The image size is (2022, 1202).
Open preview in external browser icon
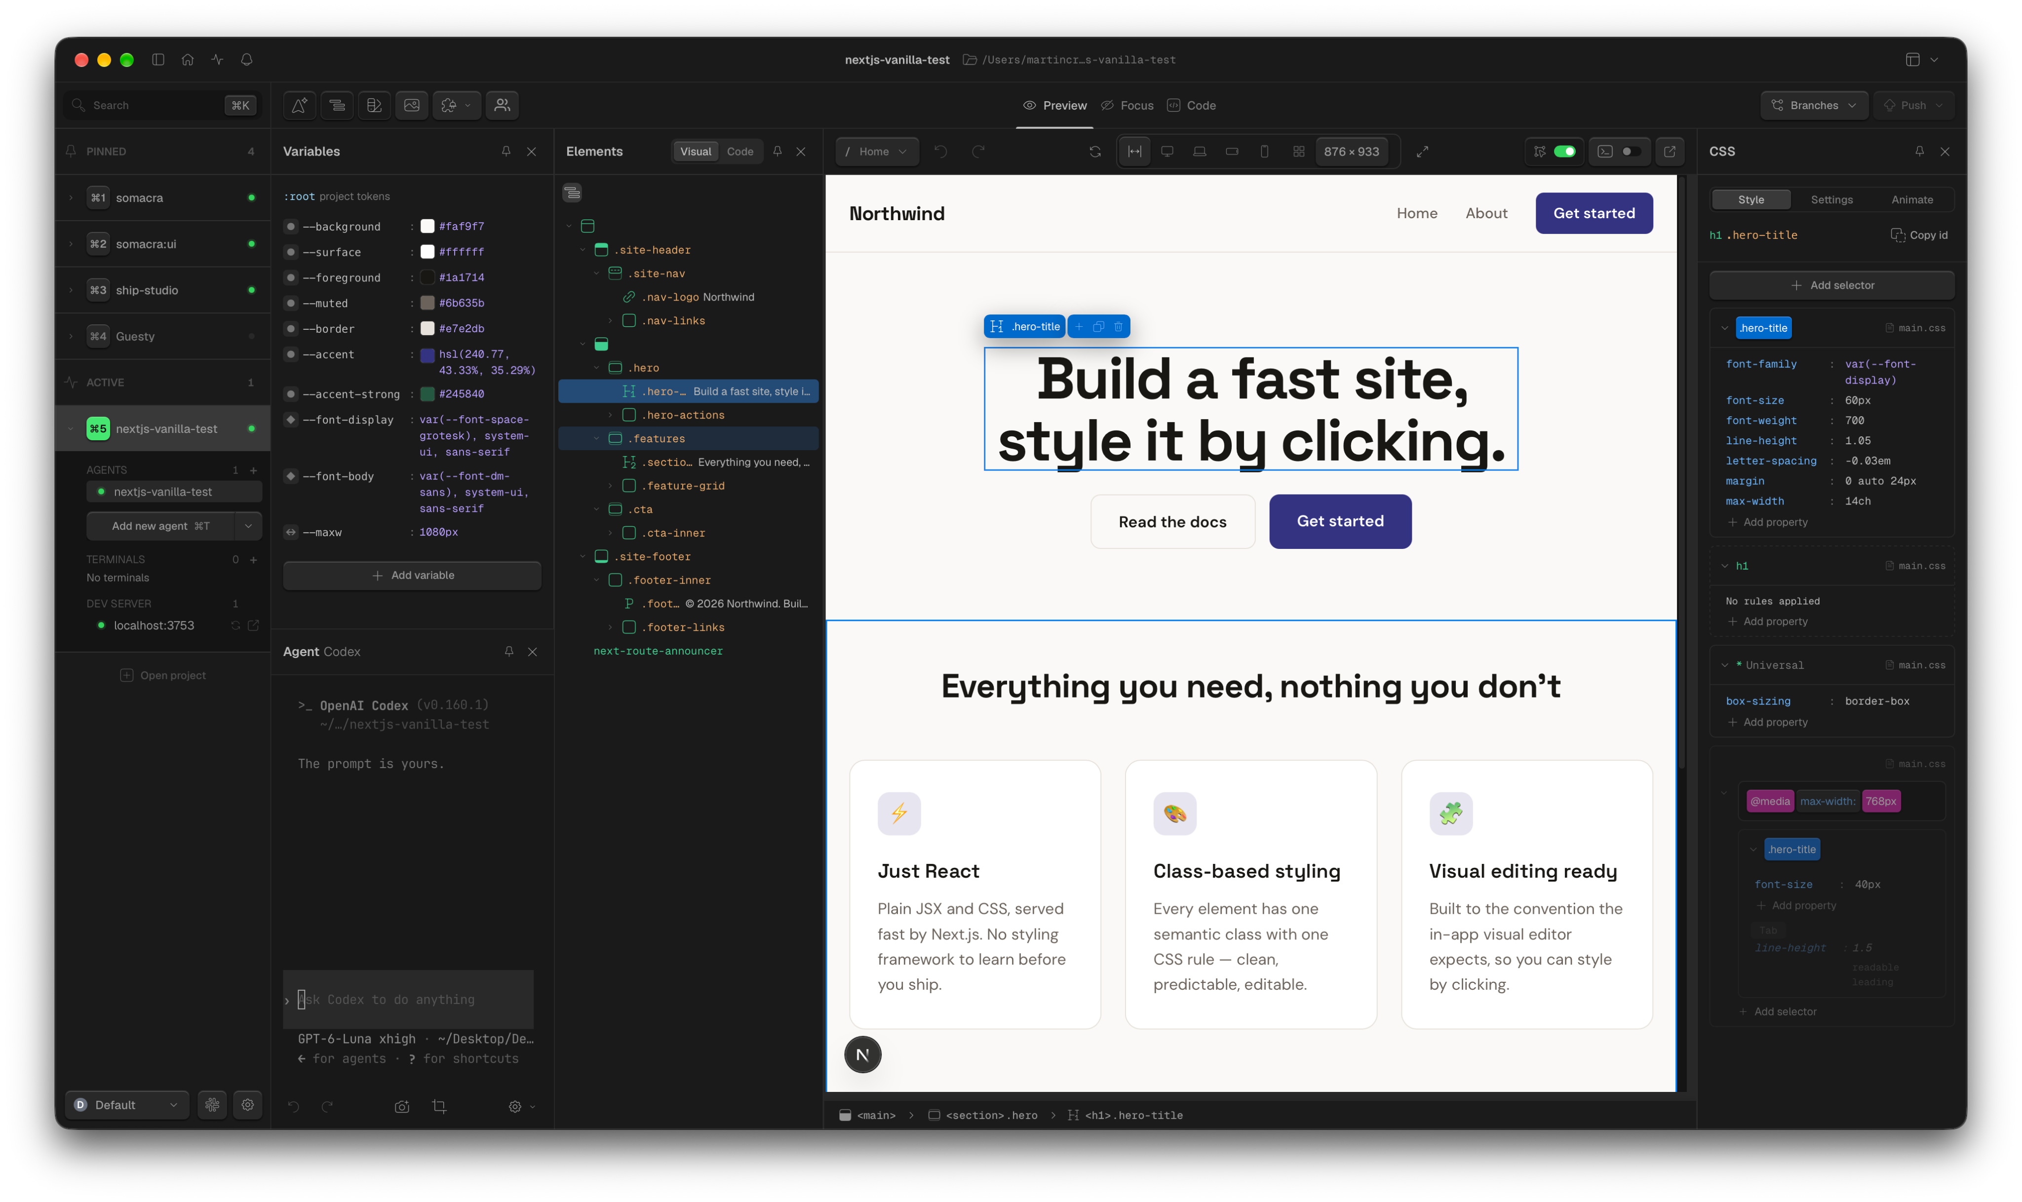click(1669, 152)
